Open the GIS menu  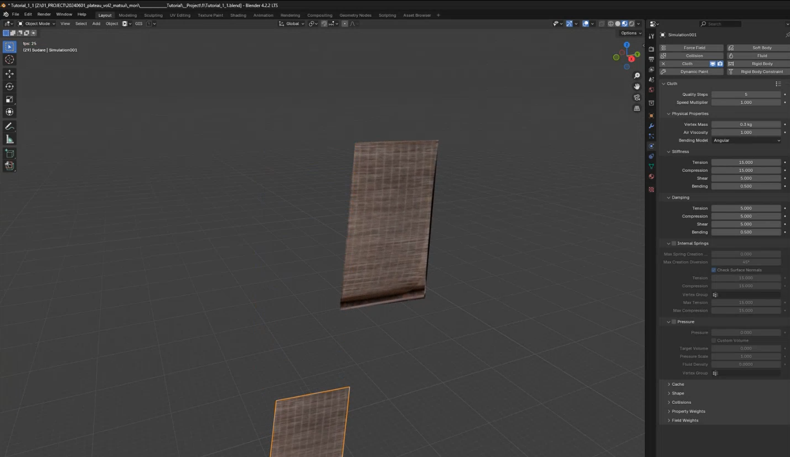[x=138, y=24]
